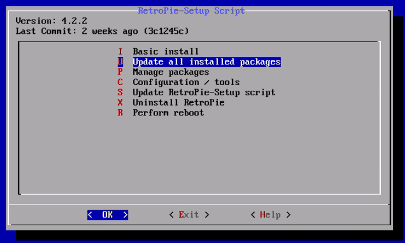The image size is (405, 243).
Task: Click the Exit button
Action: 189,215
